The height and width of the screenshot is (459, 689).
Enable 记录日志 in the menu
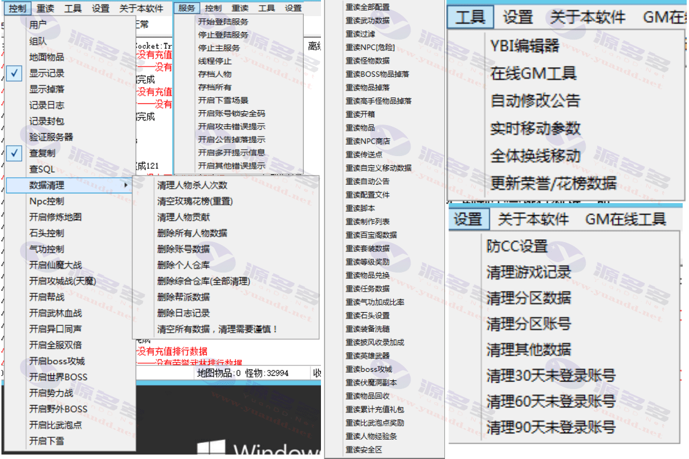click(x=47, y=105)
